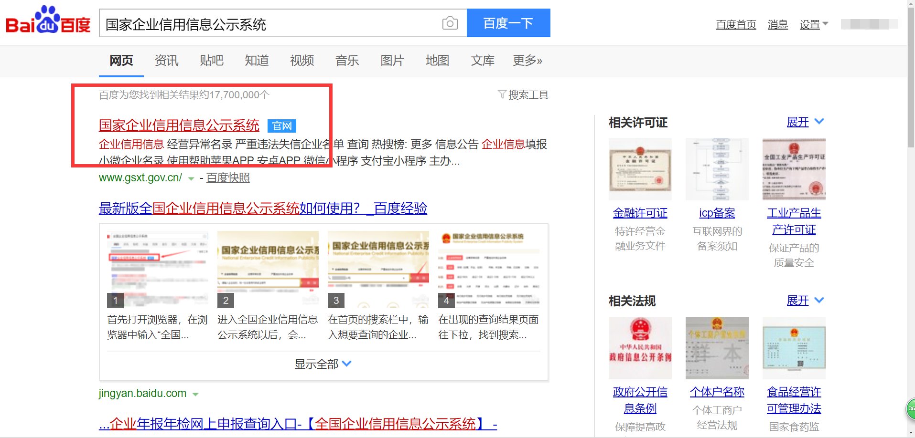Switch to the 视频 tab
The height and width of the screenshot is (438, 915).
click(301, 61)
